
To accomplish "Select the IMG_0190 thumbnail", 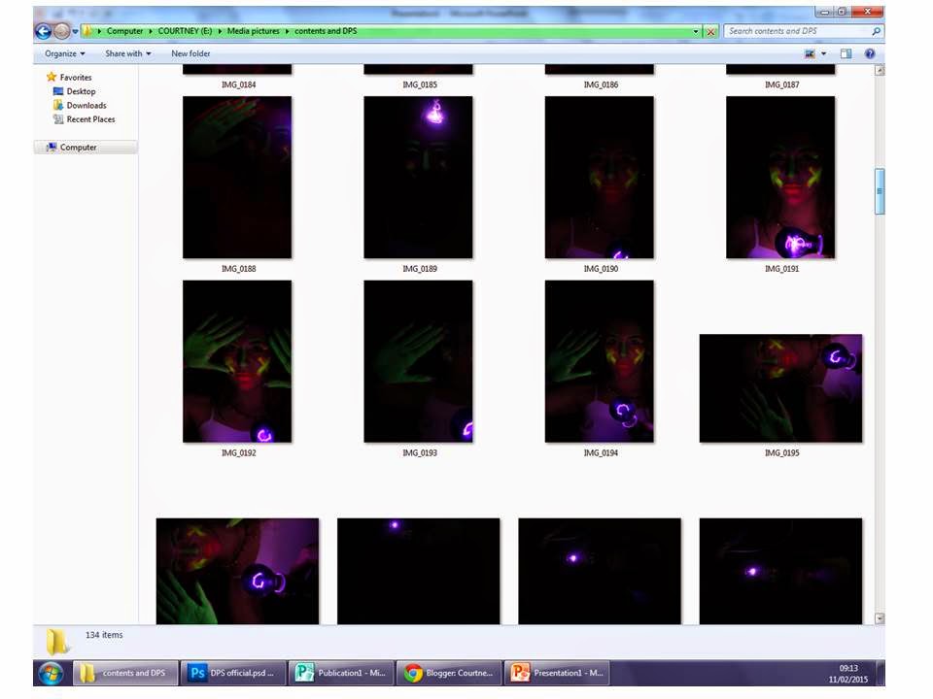I will pyautogui.click(x=600, y=177).
